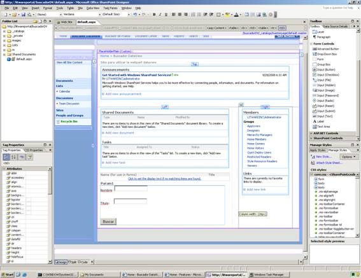Toggle Italic formatting

point(160,15)
